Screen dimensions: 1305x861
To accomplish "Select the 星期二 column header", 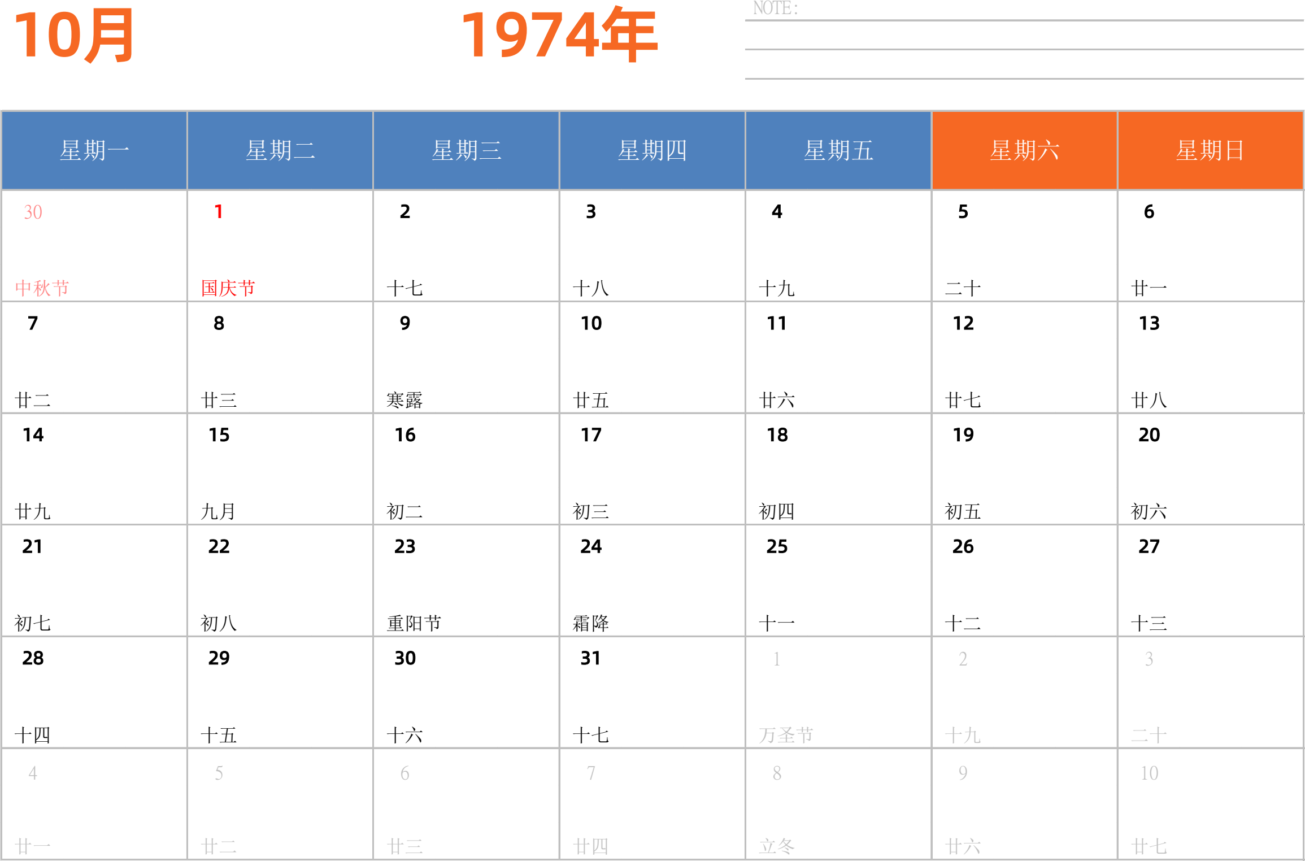I will (x=280, y=150).
